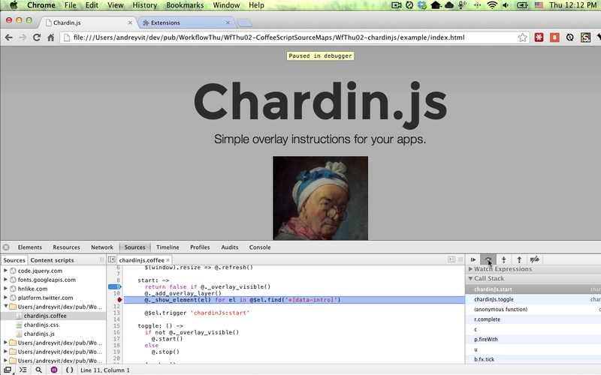Viewport: 601px width, 375px height.
Task: Open chardinjs.css in the sources tree
Action: coord(41,325)
